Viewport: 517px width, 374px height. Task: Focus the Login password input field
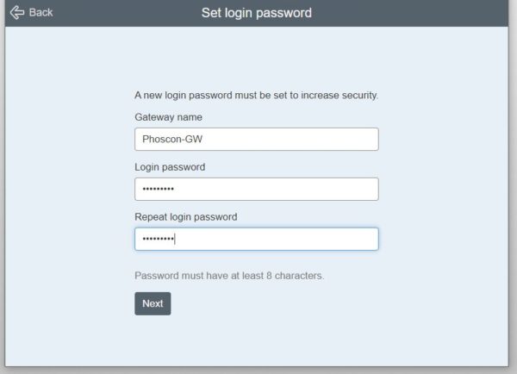pyautogui.click(x=257, y=189)
